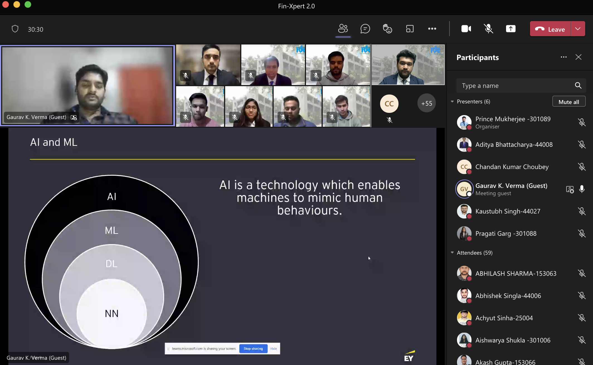Screen dimensions: 593x365
Task: Click mic icon for Achyut Sinha
Action: pos(582,318)
